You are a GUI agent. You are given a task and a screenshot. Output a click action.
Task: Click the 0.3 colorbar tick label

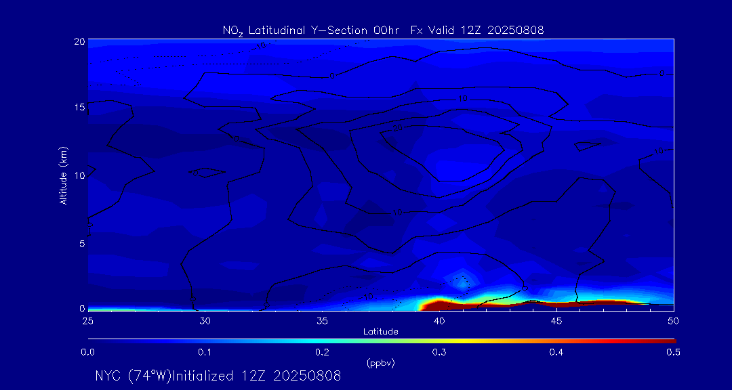pos(439,352)
